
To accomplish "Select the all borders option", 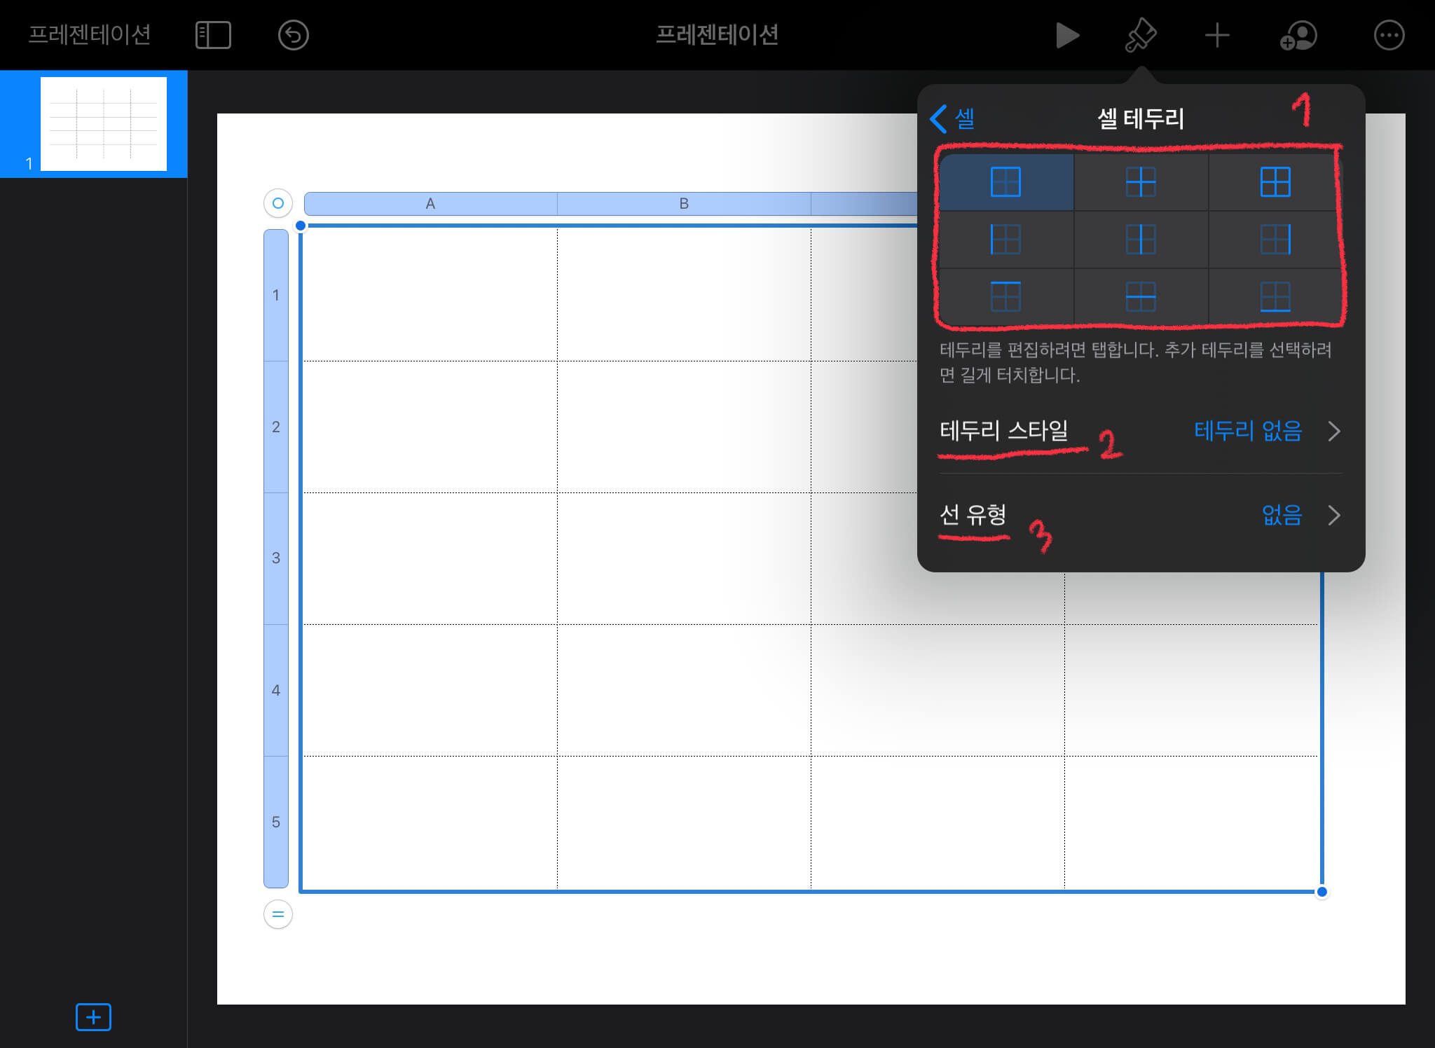I will (x=1275, y=182).
